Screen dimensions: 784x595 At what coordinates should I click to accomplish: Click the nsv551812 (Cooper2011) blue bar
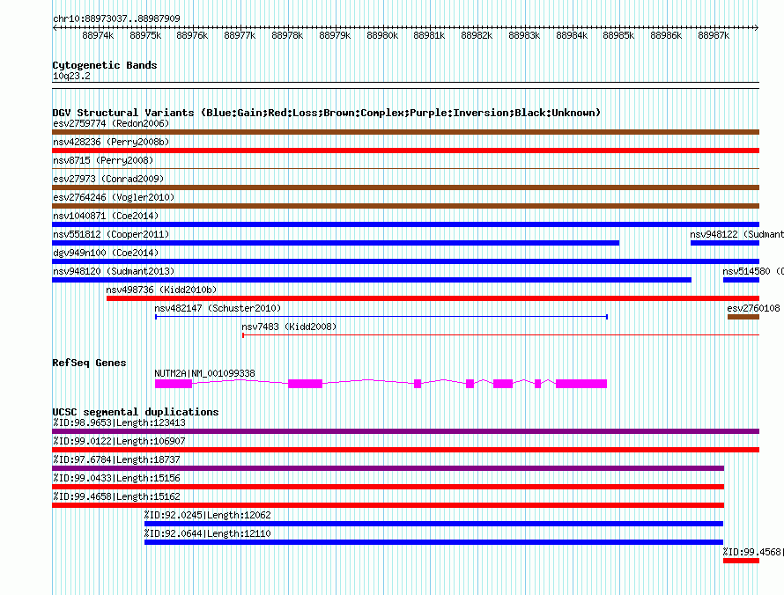pyautogui.click(x=336, y=243)
